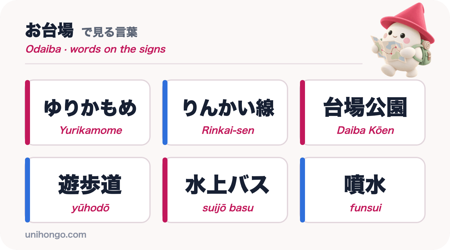Click the unihongo.com link

coord(56,235)
